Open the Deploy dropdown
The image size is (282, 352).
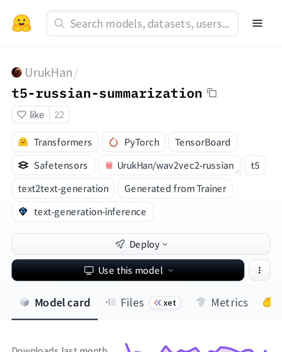[x=141, y=244]
